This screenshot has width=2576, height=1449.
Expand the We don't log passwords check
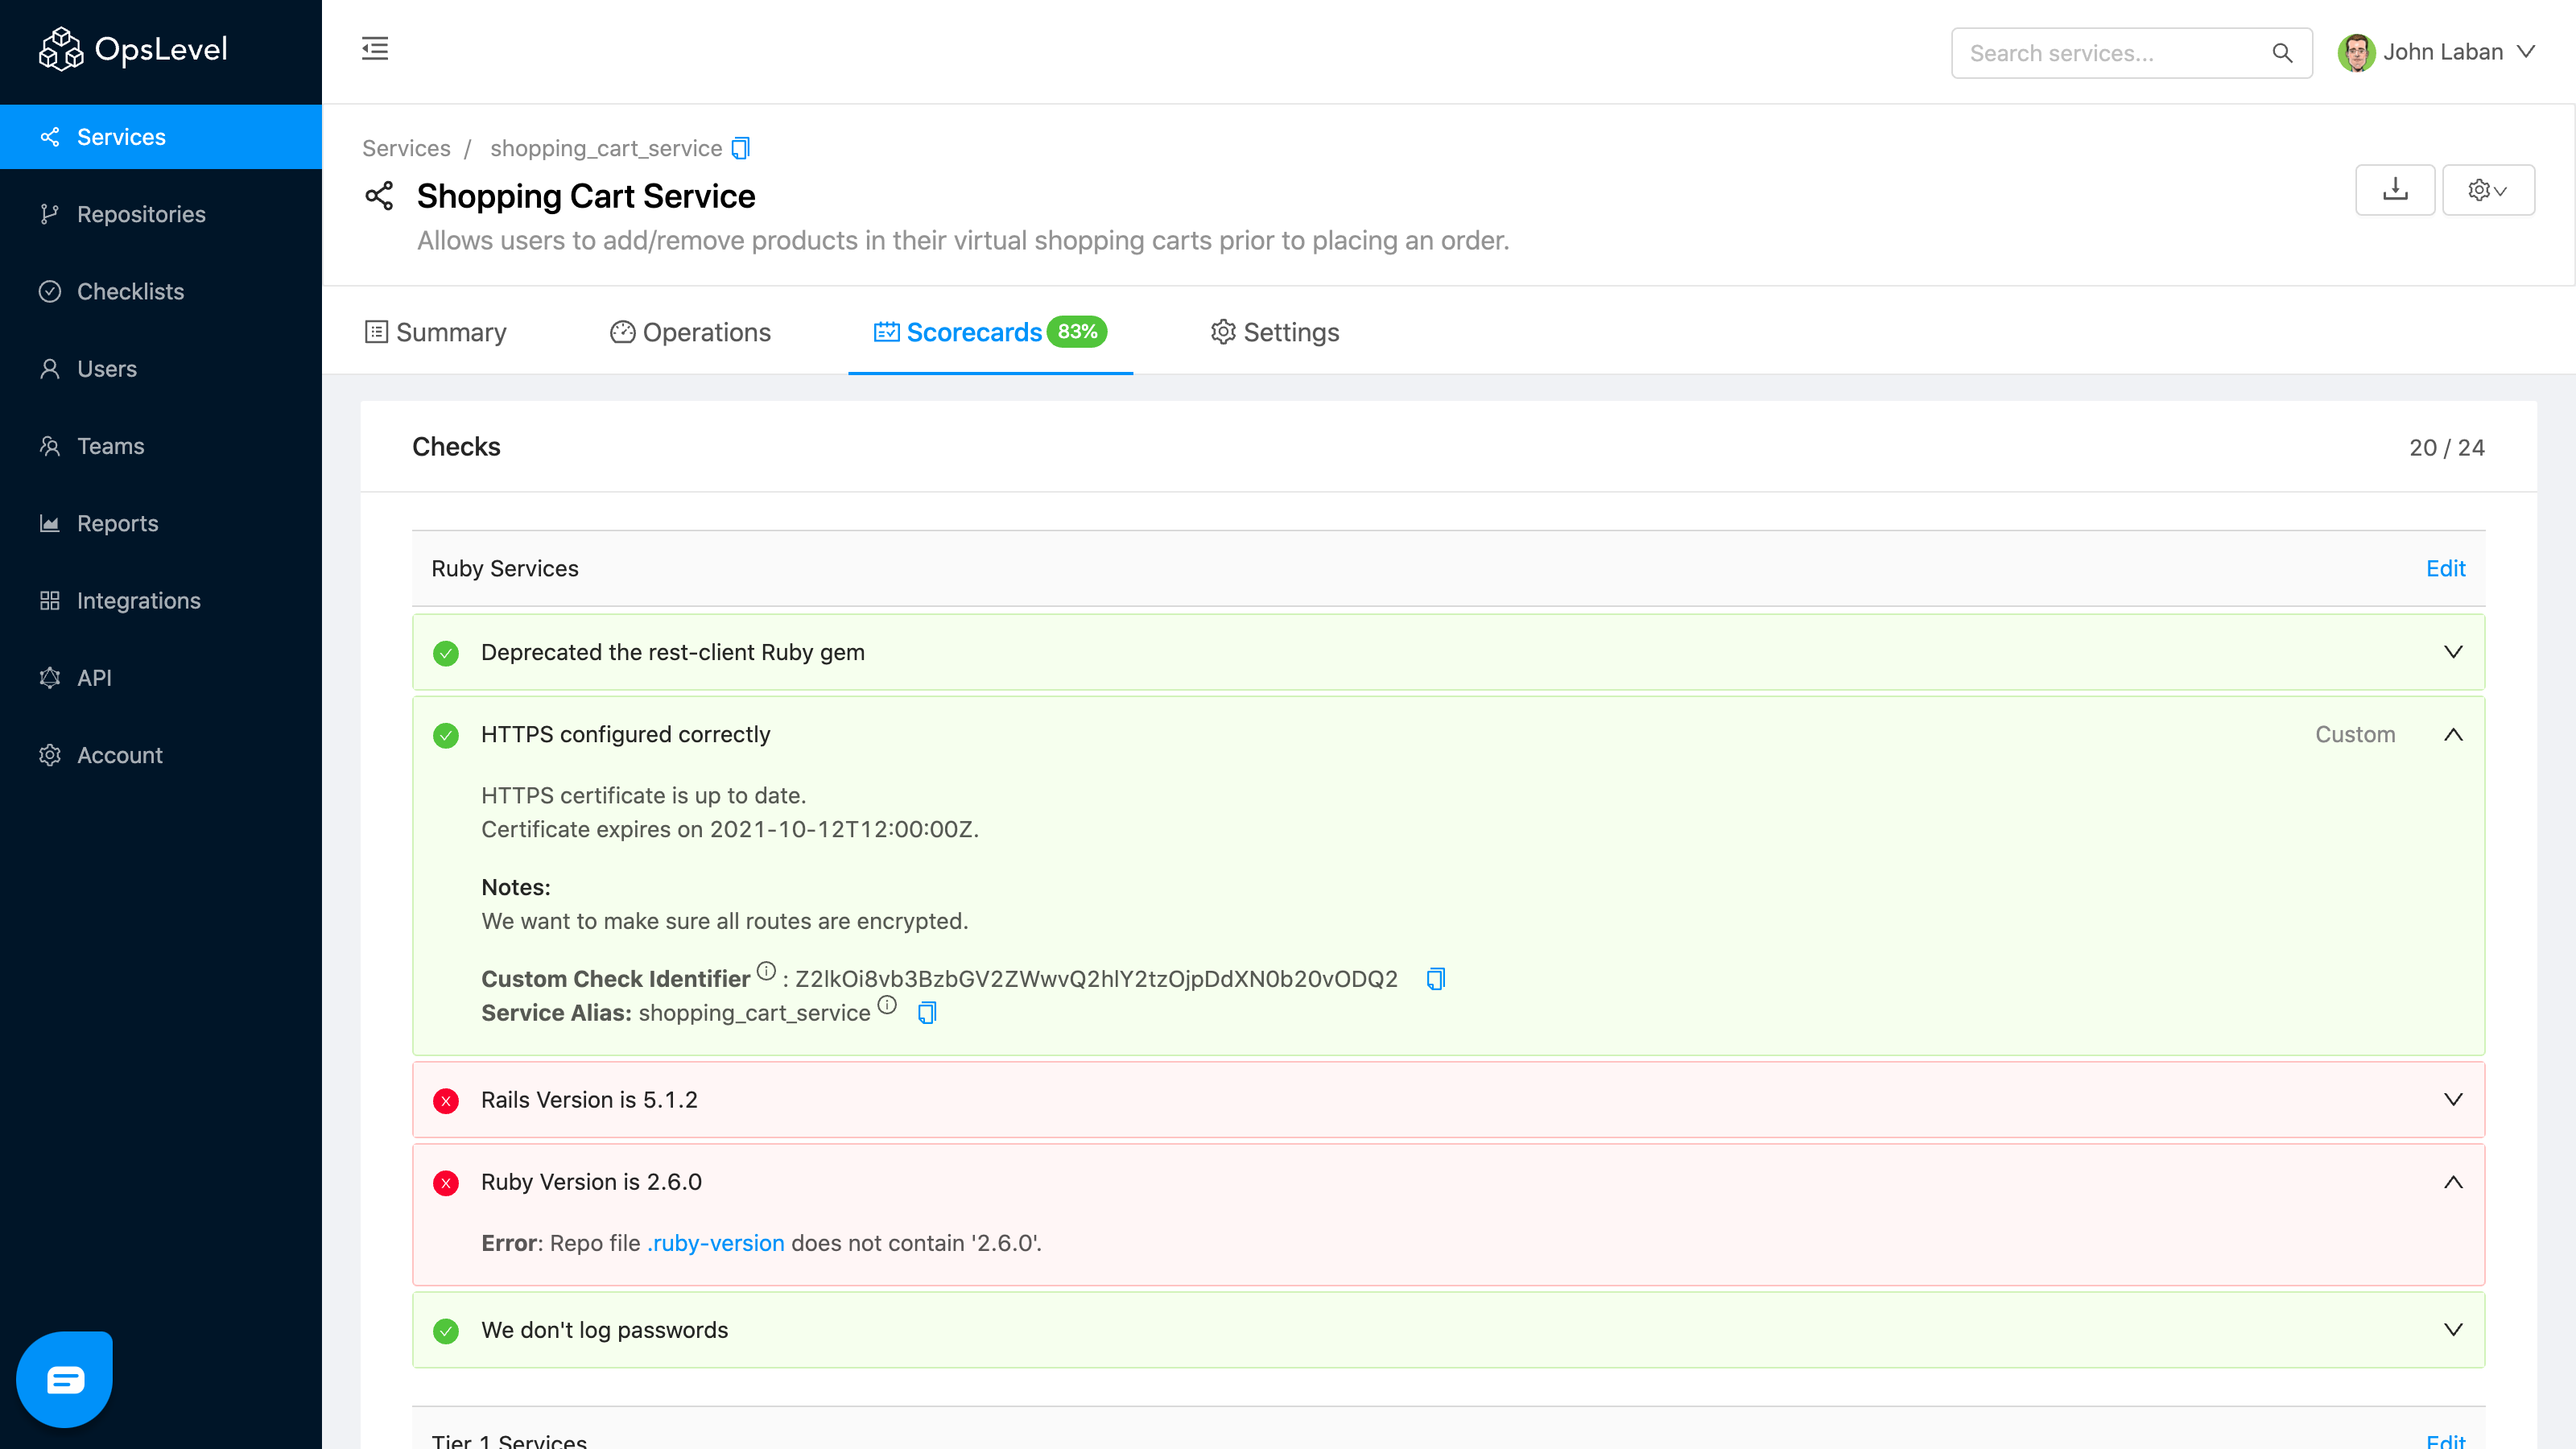[x=2452, y=1330]
